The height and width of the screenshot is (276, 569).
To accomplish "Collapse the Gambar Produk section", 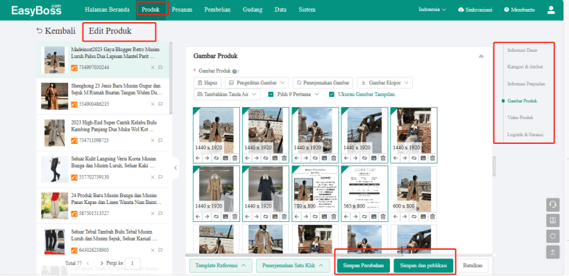I will pos(481,57).
